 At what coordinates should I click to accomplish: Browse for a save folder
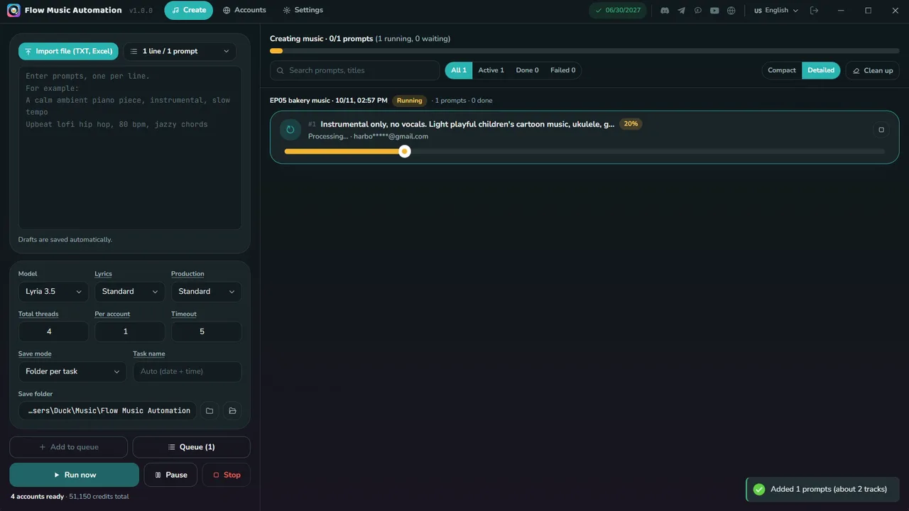[209, 411]
